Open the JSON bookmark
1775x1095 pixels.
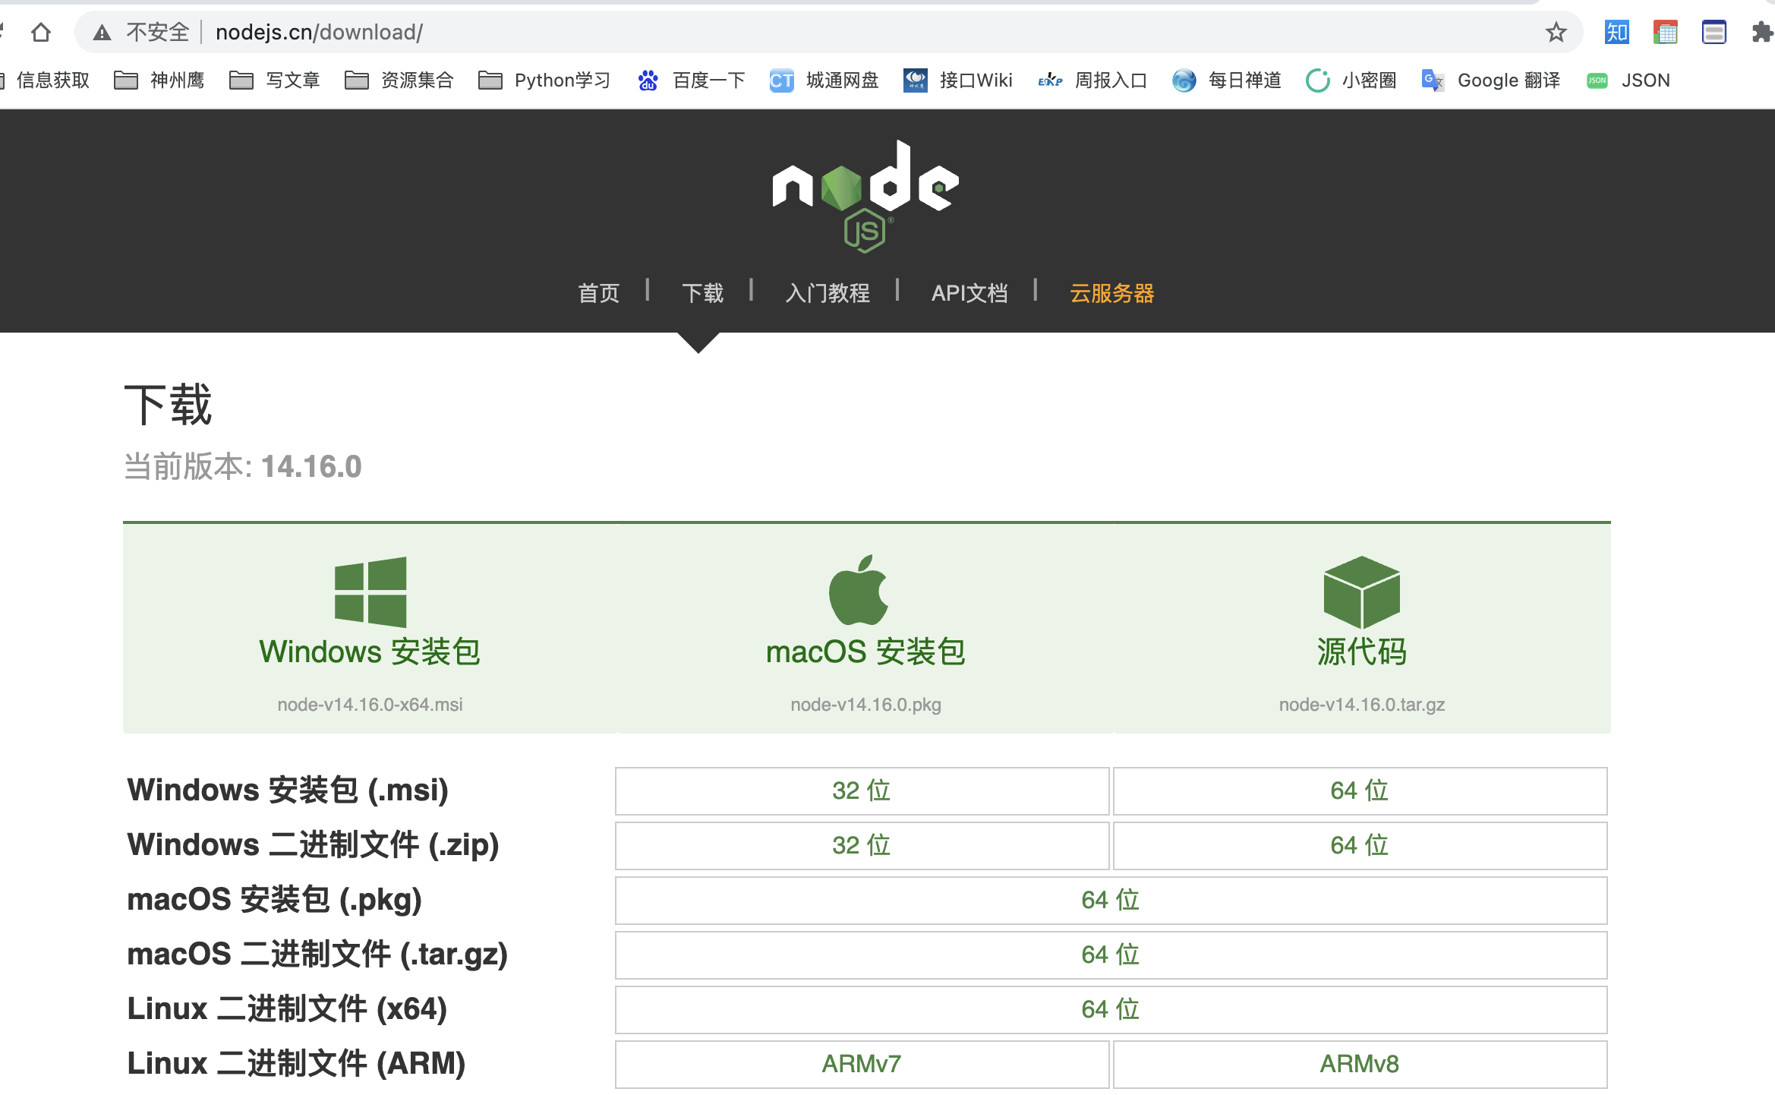coord(1628,80)
